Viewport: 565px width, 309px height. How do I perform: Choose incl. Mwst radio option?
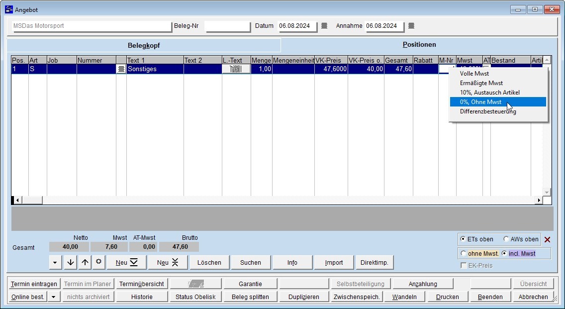coord(504,253)
